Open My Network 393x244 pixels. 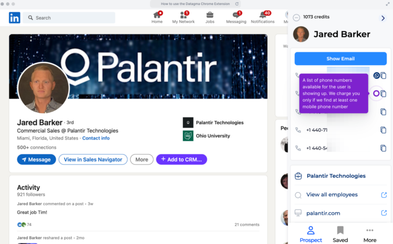[183, 18]
